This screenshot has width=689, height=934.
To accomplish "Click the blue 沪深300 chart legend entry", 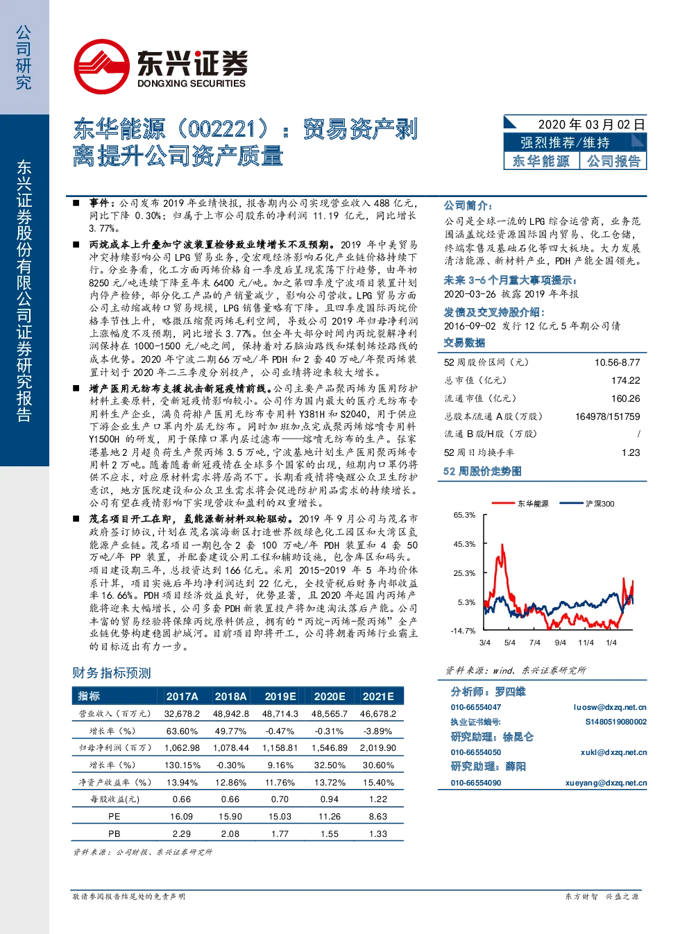I will (x=587, y=504).
